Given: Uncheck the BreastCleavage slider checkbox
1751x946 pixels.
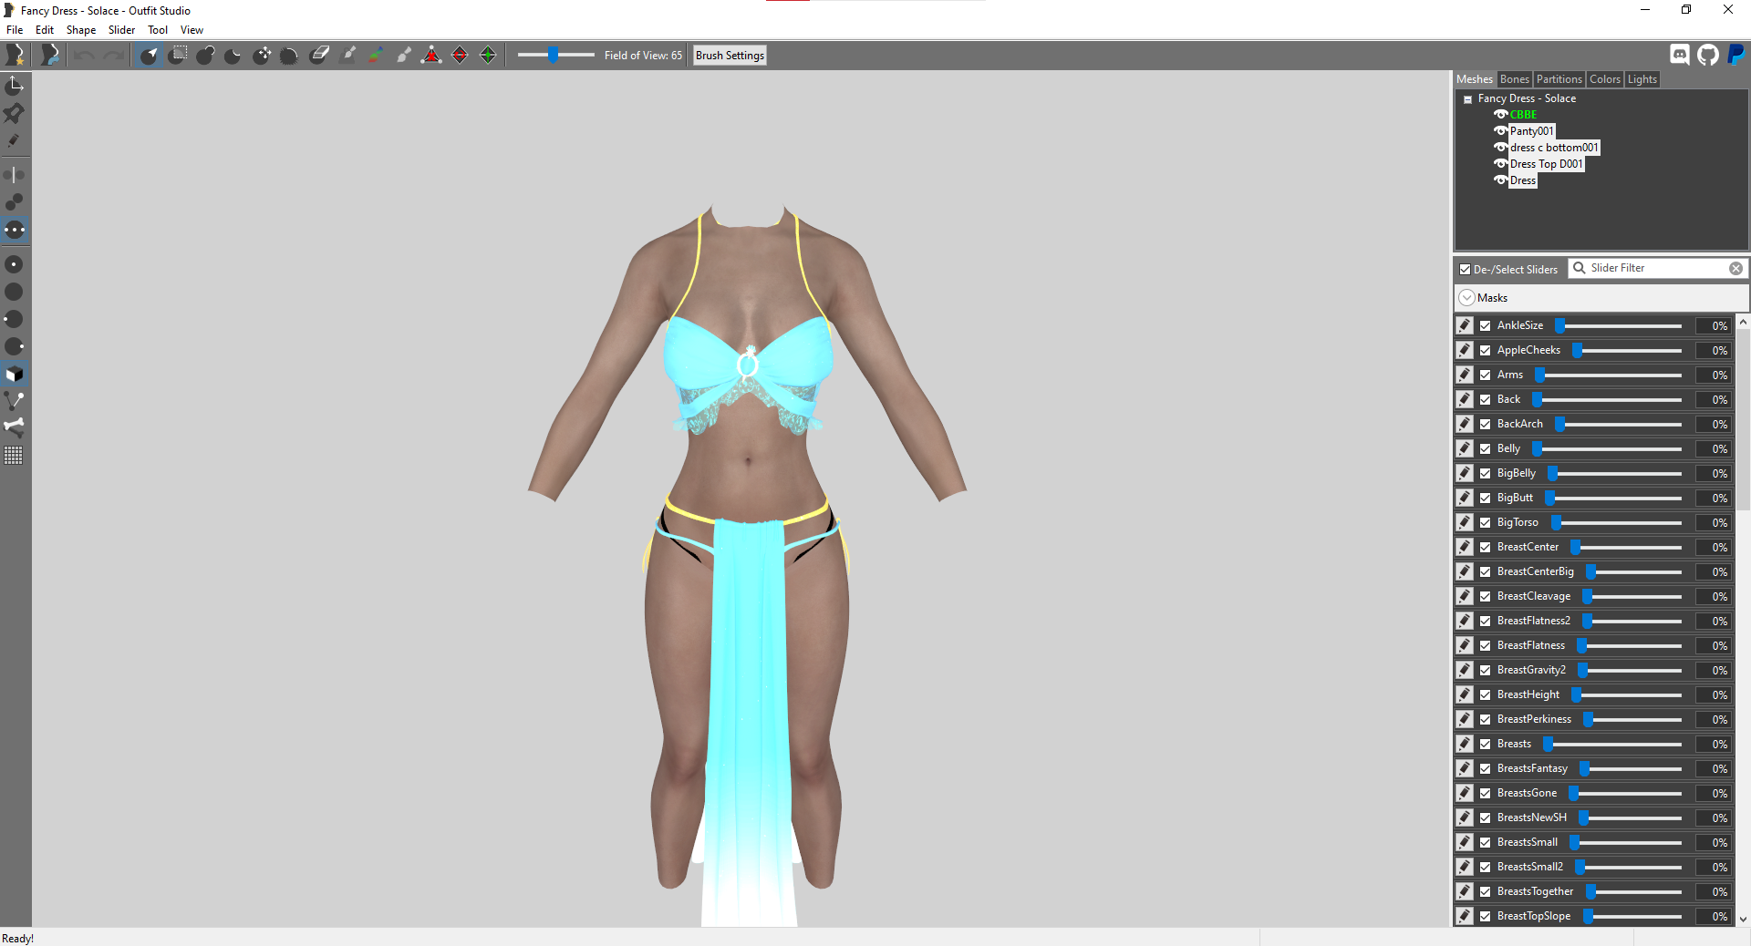Looking at the screenshot, I should [1486, 596].
